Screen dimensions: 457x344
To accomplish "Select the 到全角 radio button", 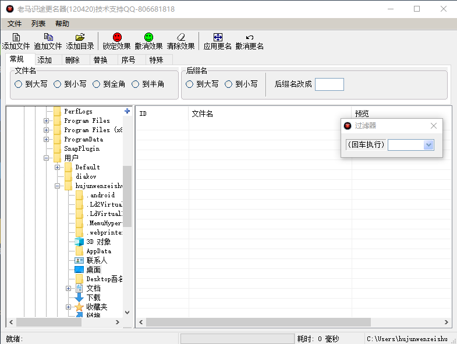I will (x=97, y=84).
